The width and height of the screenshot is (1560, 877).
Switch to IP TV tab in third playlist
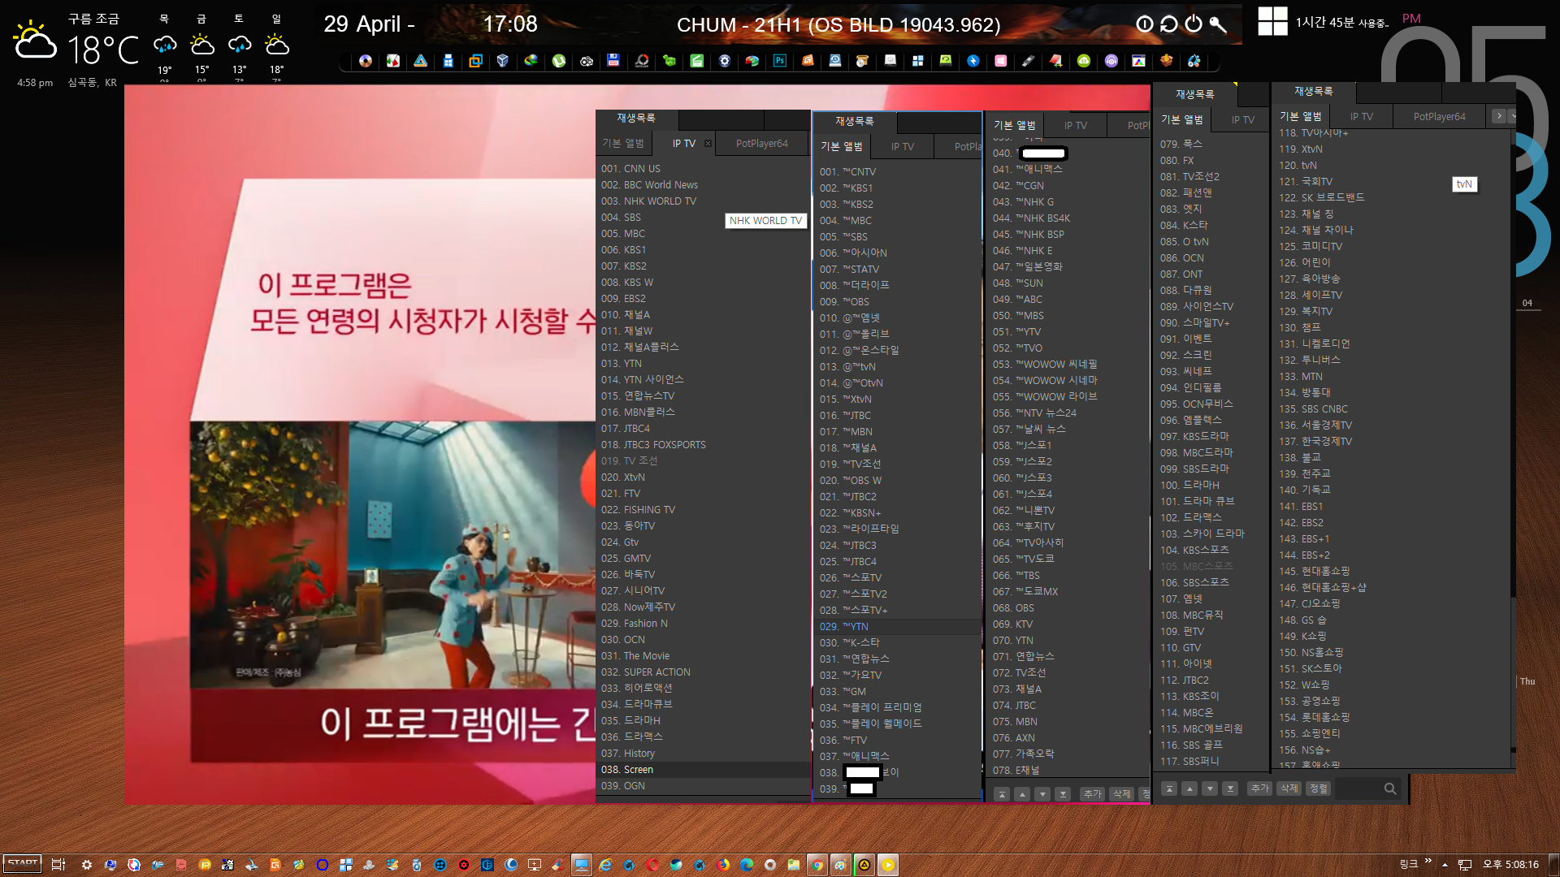[1076, 126]
